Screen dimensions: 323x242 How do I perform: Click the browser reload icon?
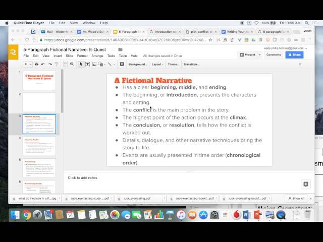(x=27, y=40)
